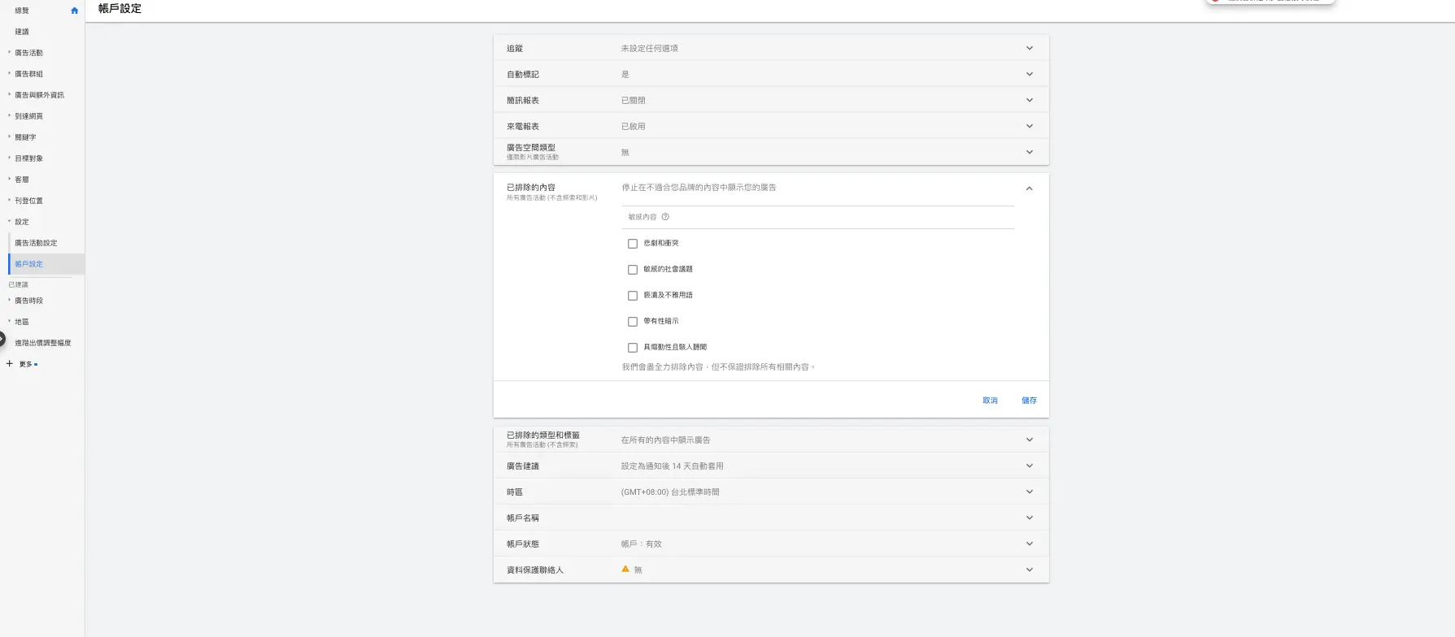Open 建議 in the sidebar
This screenshot has height=637, width=1455.
pos(22,32)
